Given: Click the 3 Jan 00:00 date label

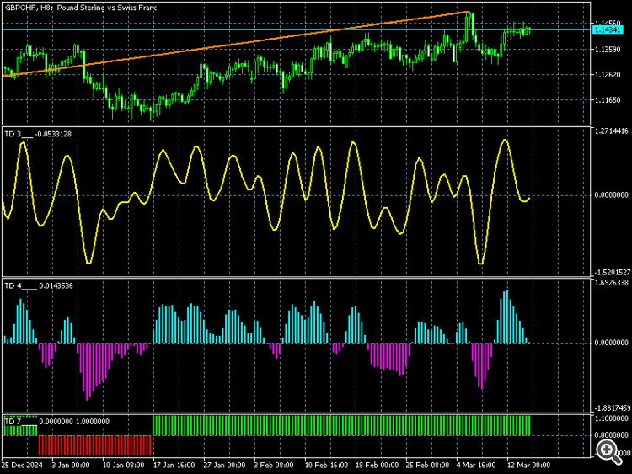Looking at the screenshot, I should point(71,465).
